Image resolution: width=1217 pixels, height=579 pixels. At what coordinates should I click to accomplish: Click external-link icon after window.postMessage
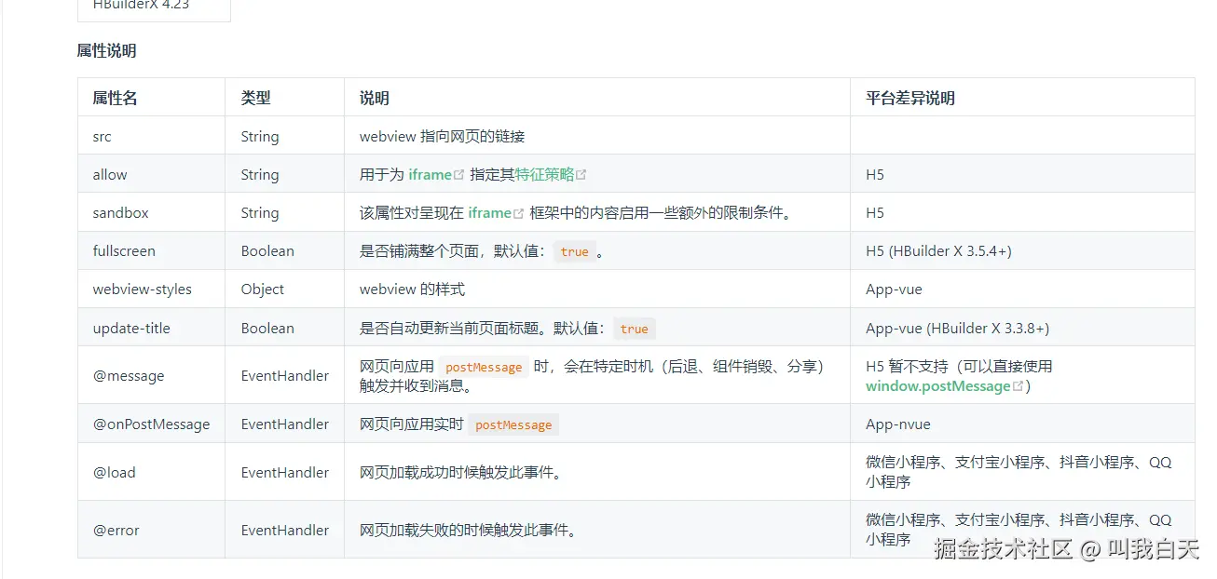[1018, 385]
